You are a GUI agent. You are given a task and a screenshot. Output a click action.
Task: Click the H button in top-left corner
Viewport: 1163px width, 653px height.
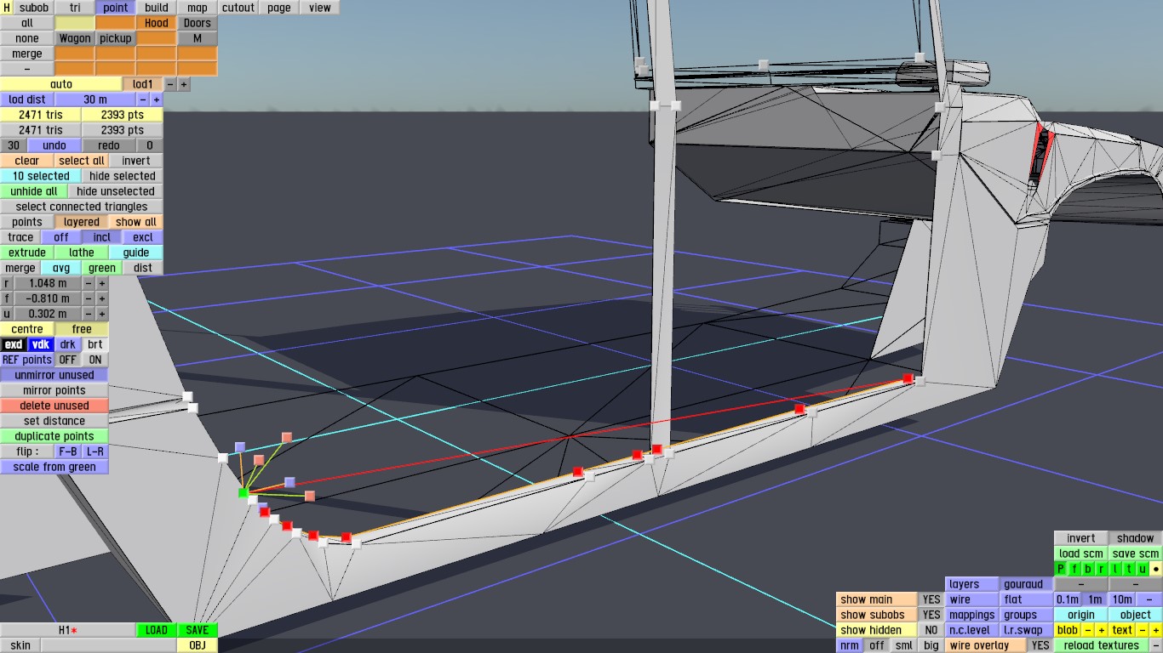7,8
